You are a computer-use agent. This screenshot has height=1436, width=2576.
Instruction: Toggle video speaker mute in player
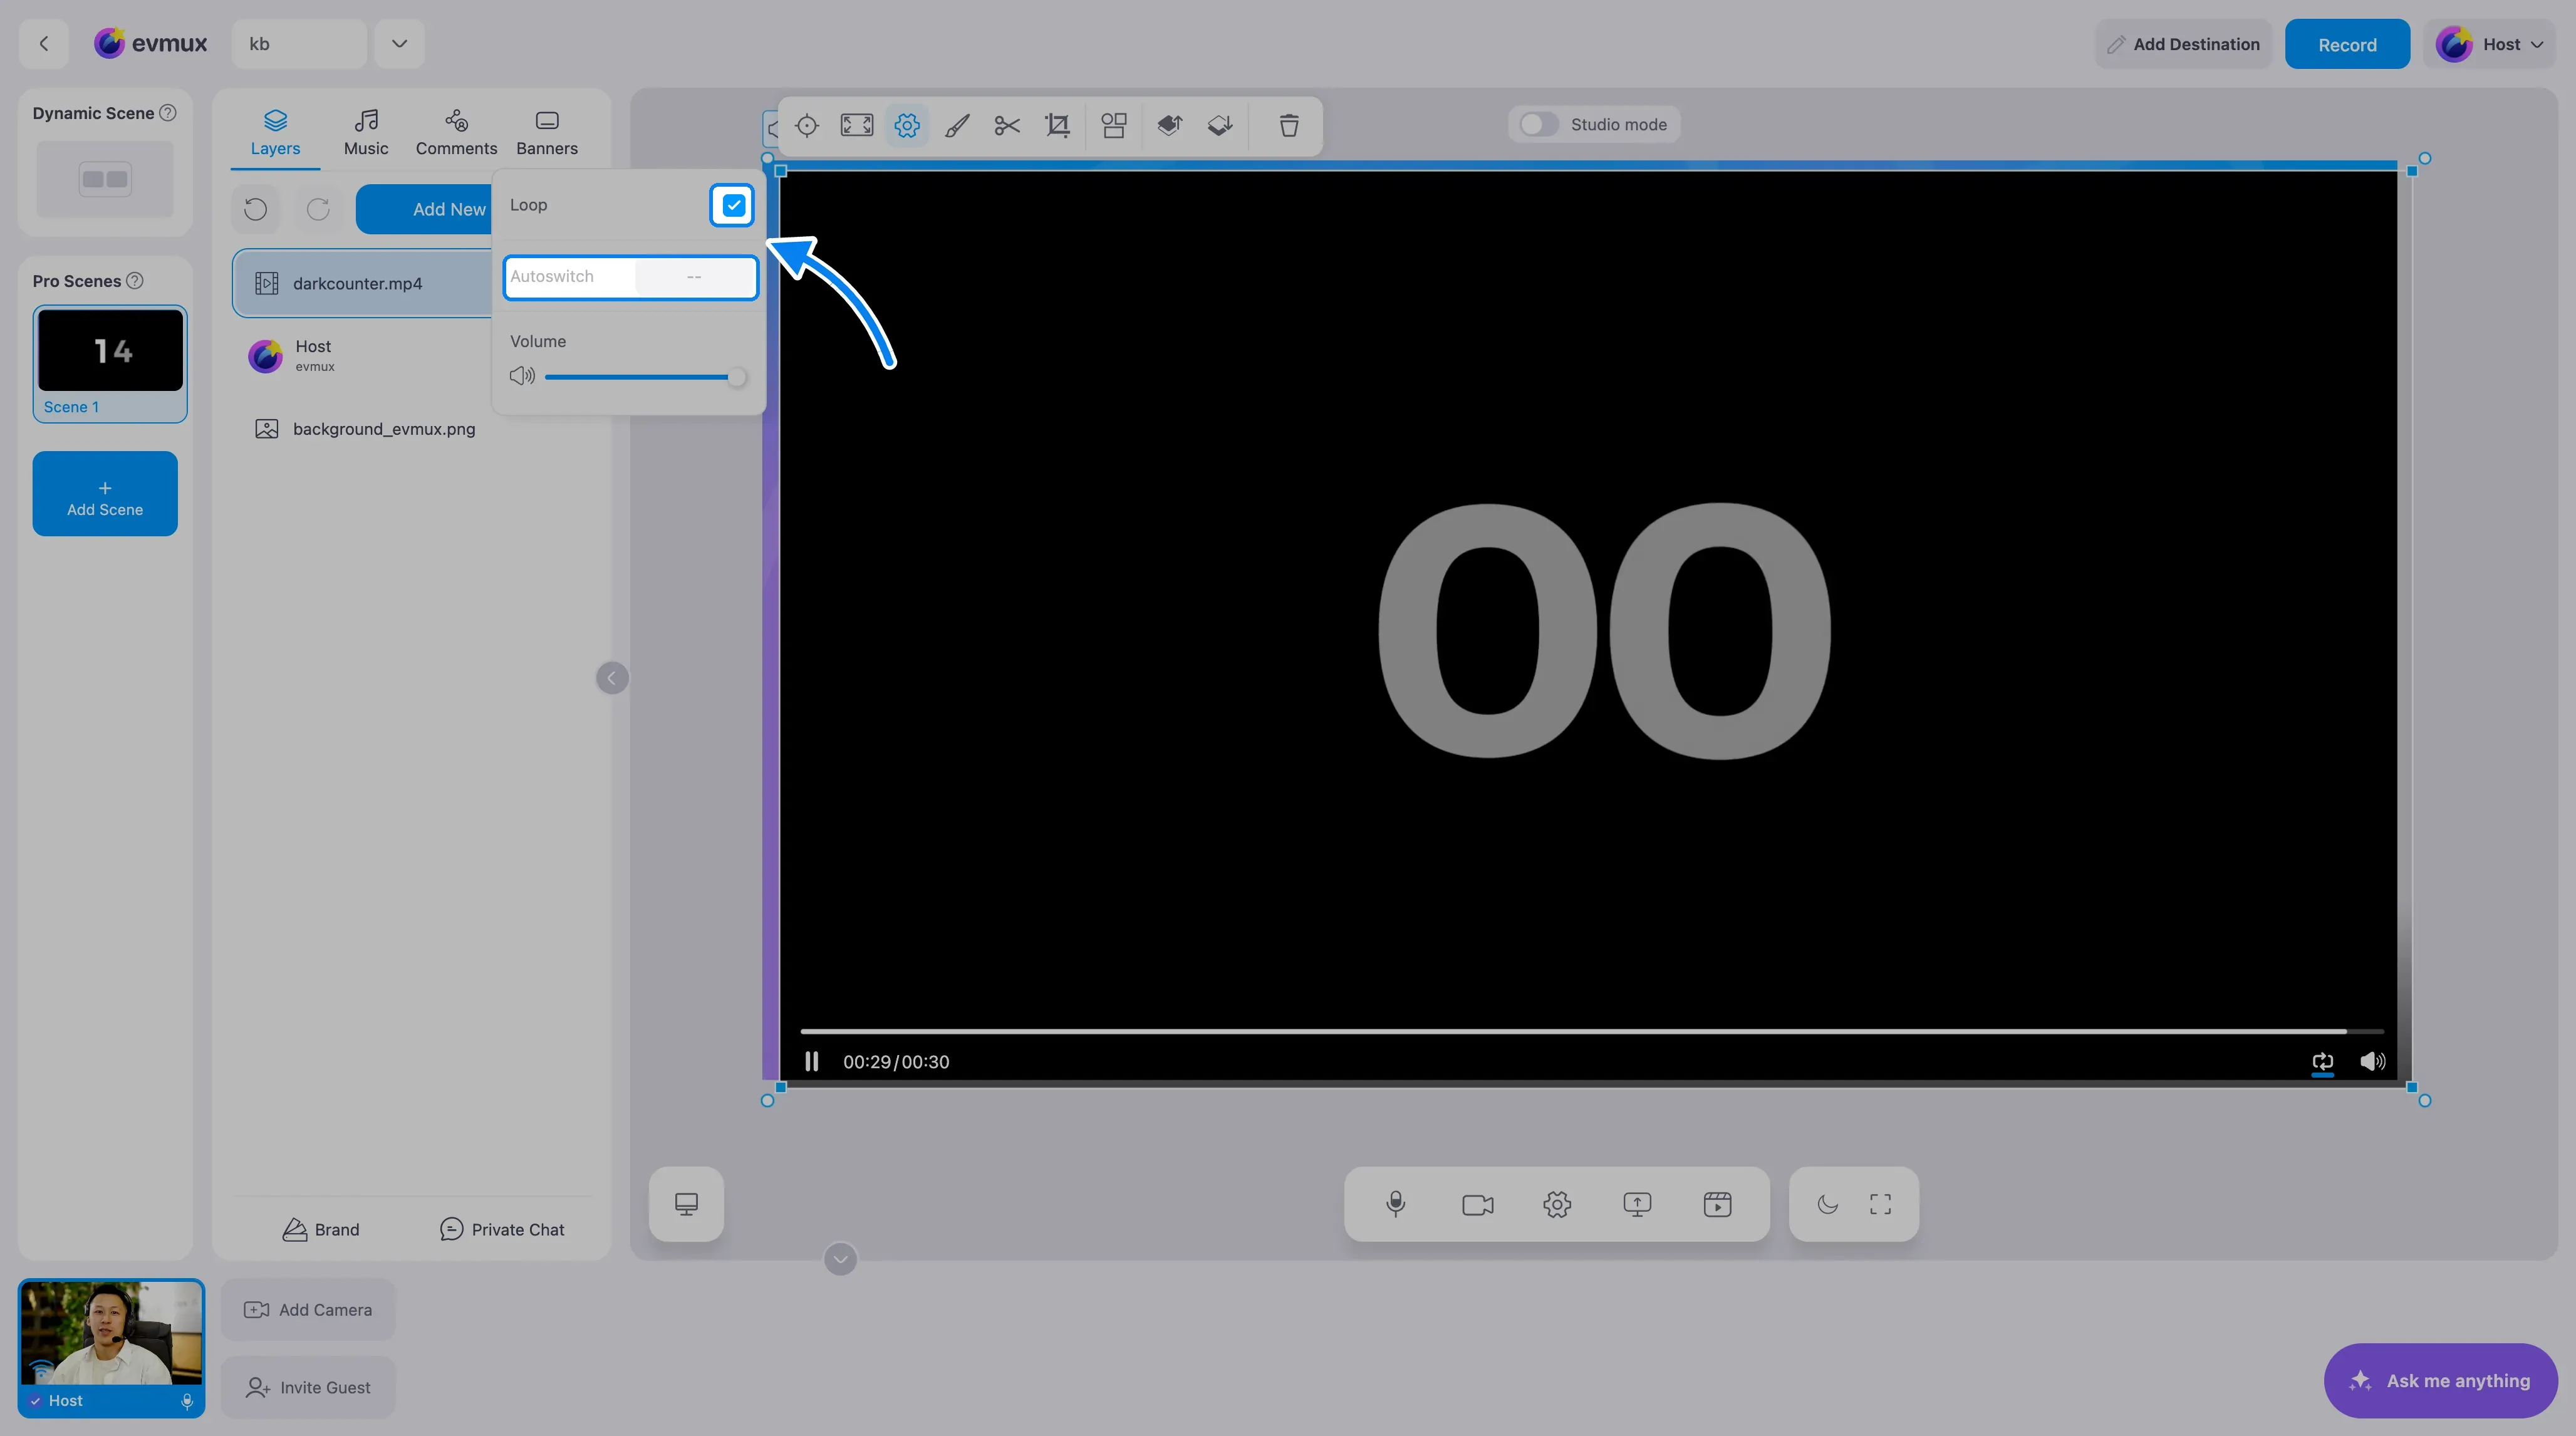[2372, 1062]
